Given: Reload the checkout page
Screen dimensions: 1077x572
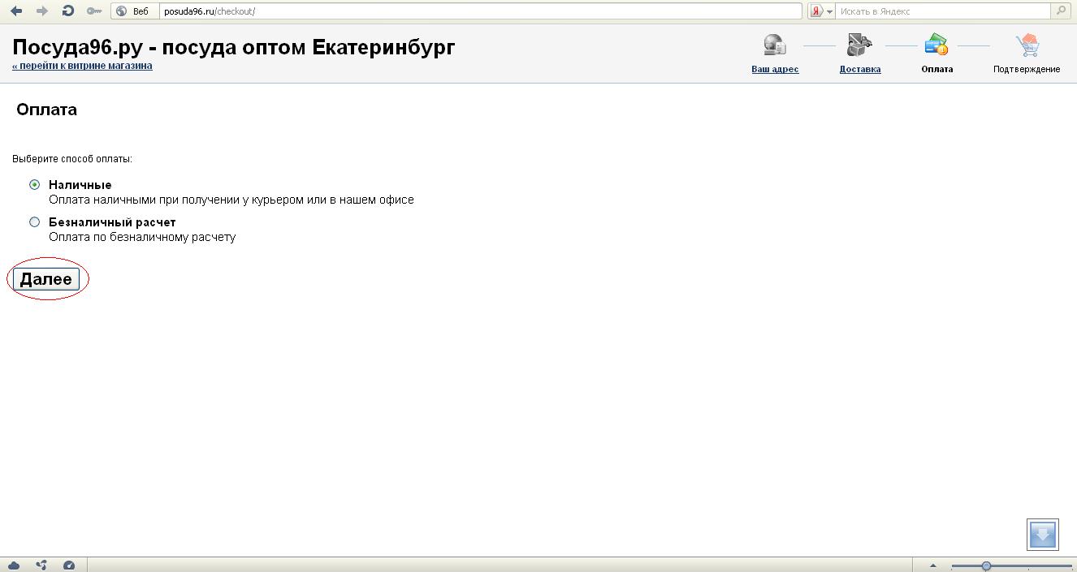Looking at the screenshot, I should [x=68, y=11].
